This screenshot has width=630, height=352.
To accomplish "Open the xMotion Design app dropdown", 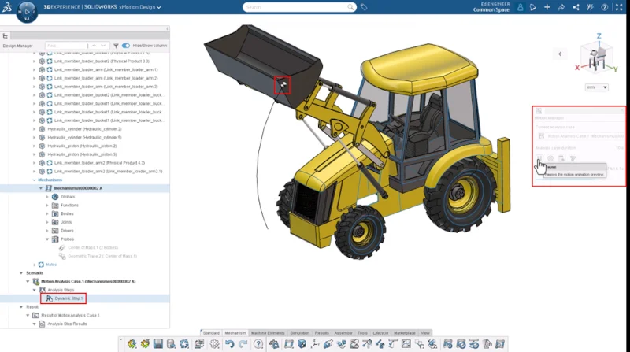I will tap(159, 8).
